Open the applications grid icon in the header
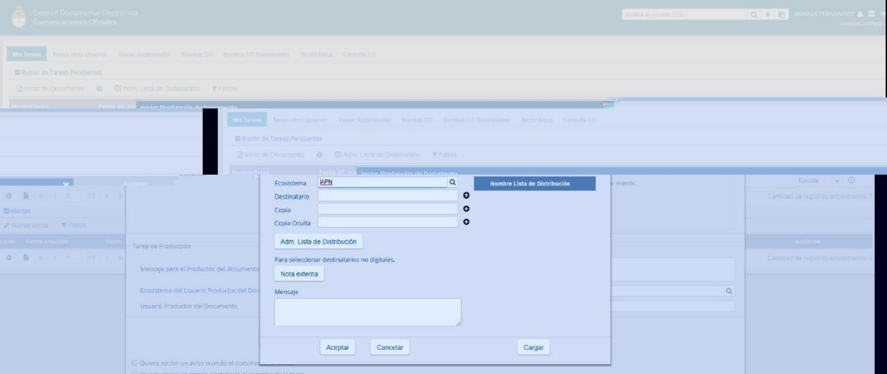The width and height of the screenshot is (887, 374). point(871,14)
